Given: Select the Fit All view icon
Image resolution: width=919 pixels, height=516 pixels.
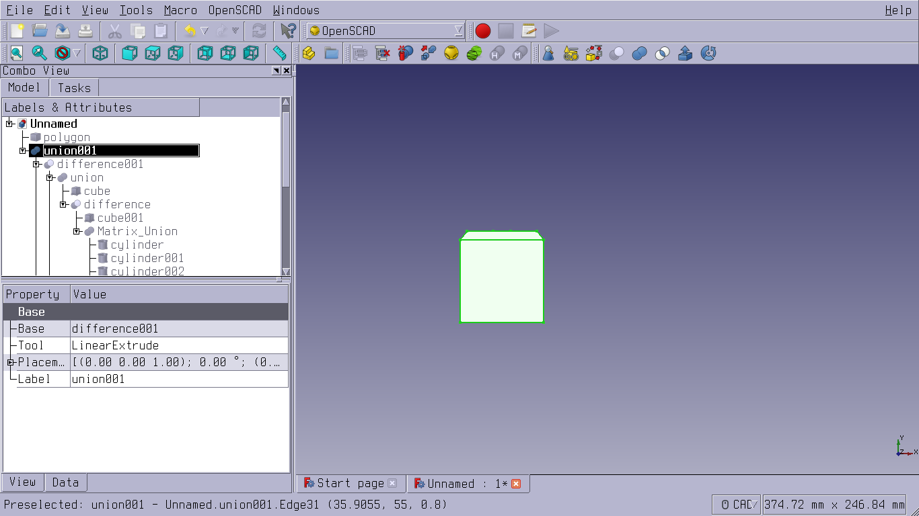Looking at the screenshot, I should tap(15, 53).
